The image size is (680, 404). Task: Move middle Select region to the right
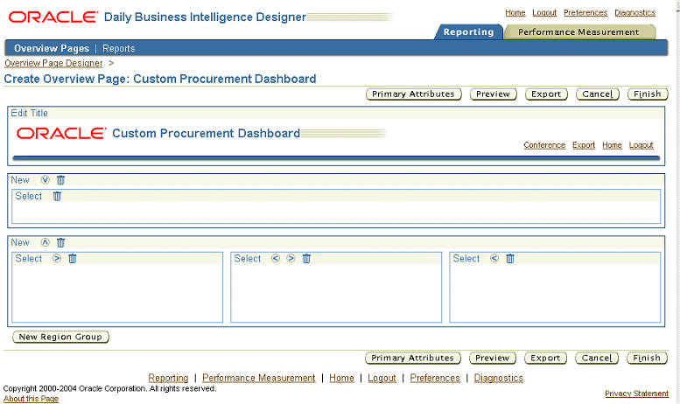(291, 258)
